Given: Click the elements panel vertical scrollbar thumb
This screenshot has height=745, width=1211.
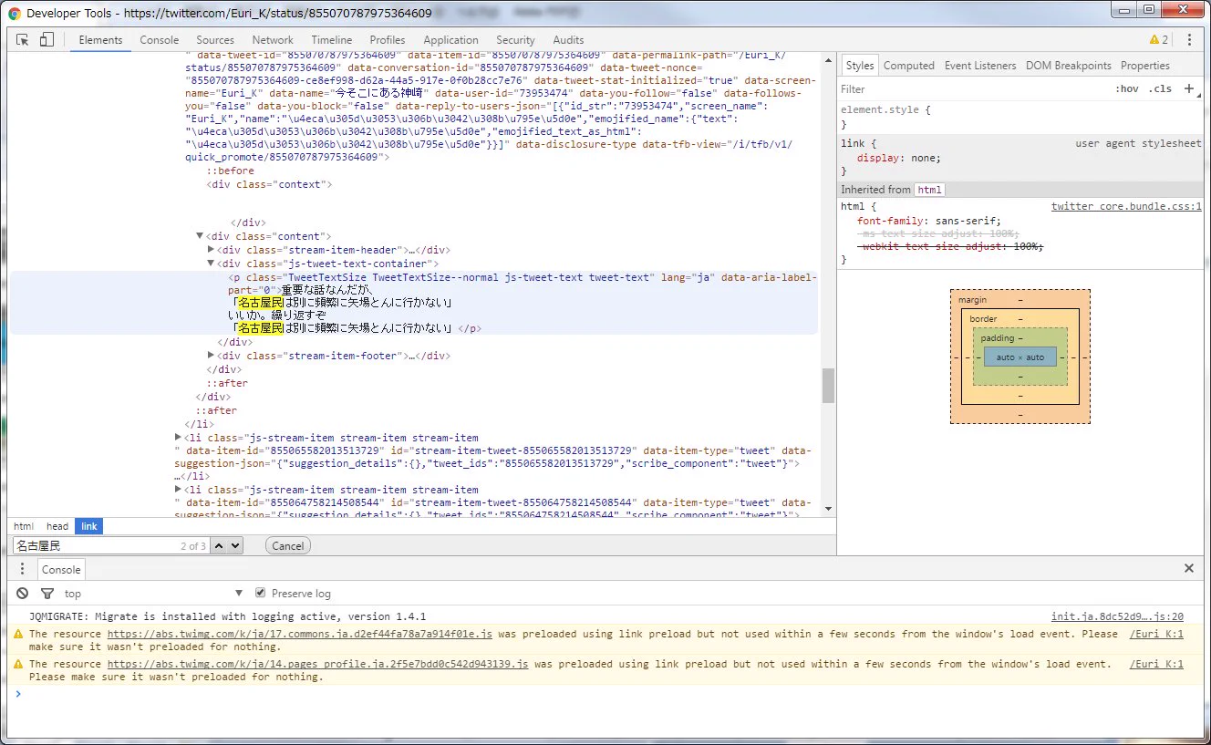Looking at the screenshot, I should click(x=828, y=386).
